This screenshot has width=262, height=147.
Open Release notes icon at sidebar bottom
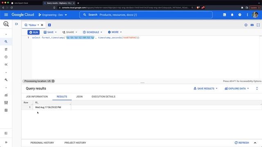point(6,133)
